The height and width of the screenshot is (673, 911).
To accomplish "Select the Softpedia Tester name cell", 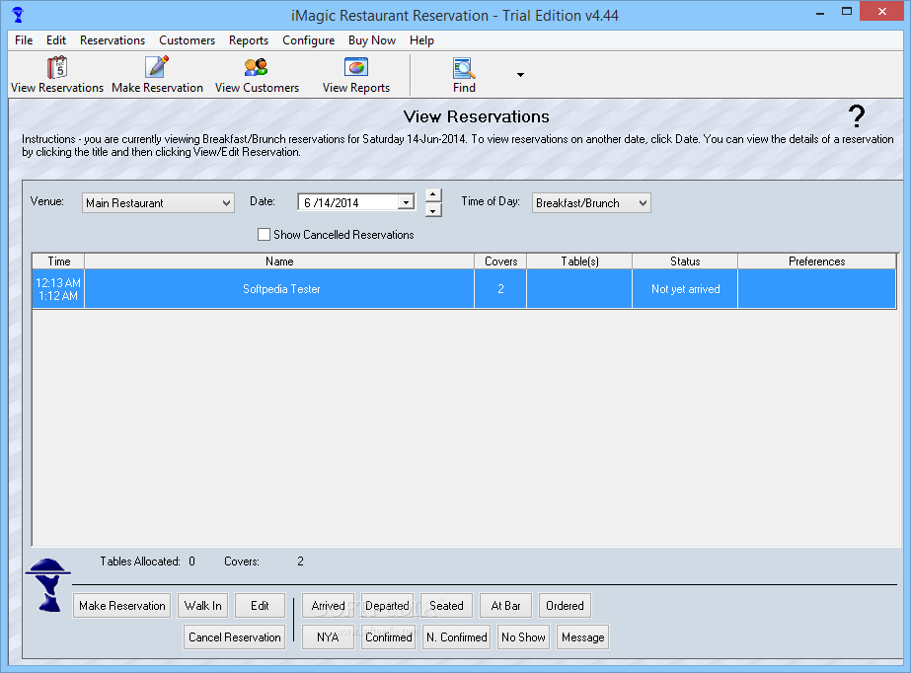I will coord(279,288).
